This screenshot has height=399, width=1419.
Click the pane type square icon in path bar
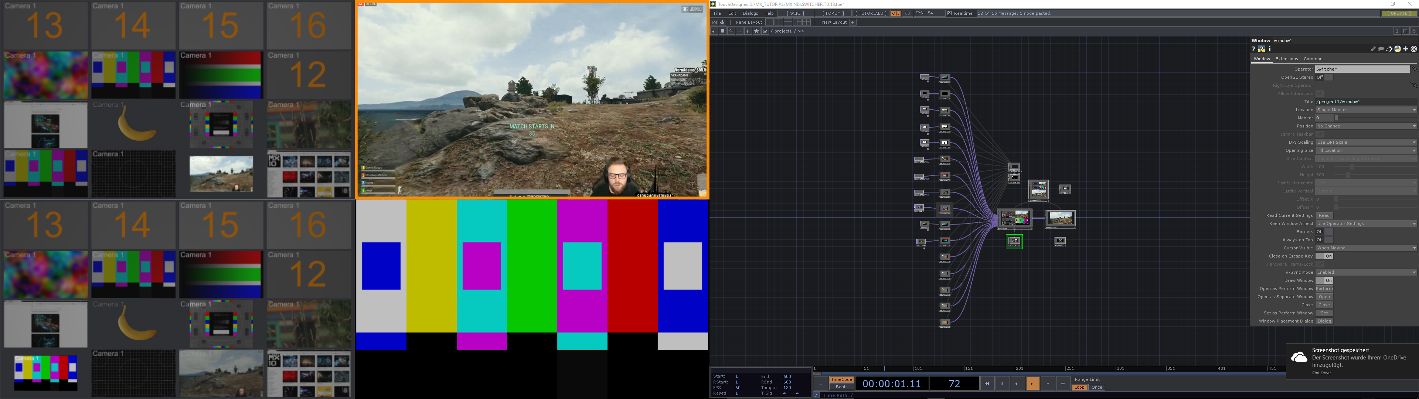click(723, 31)
